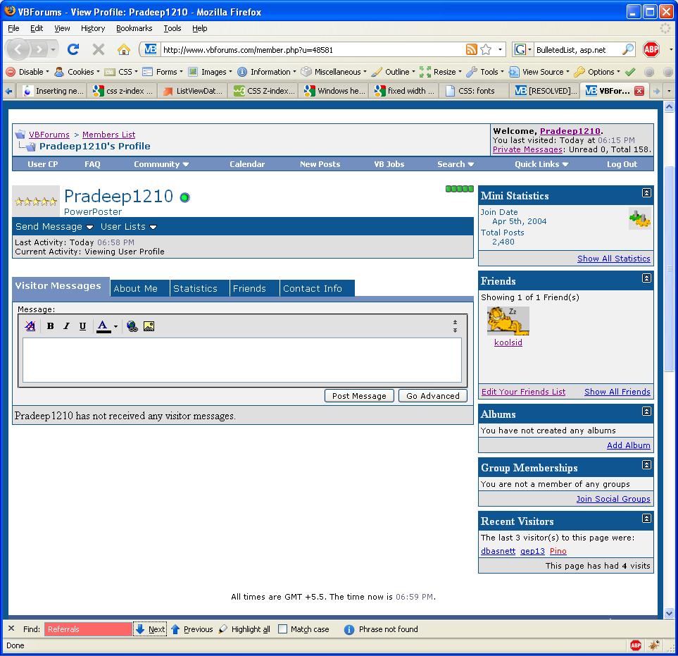The height and width of the screenshot is (656, 678).
Task: Open the Forms web developer menu
Action: pyautogui.click(x=163, y=72)
